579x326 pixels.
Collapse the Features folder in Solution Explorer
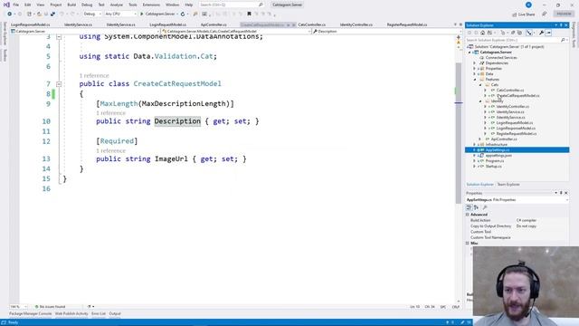pyautogui.click(x=475, y=80)
